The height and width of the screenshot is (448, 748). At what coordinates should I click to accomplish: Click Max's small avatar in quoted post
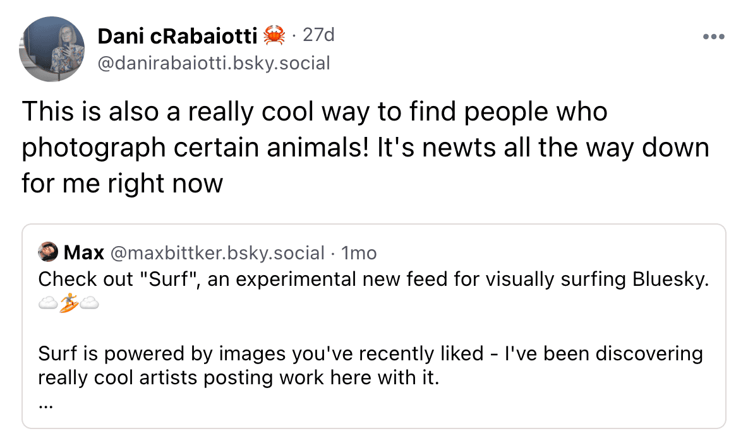coord(49,253)
